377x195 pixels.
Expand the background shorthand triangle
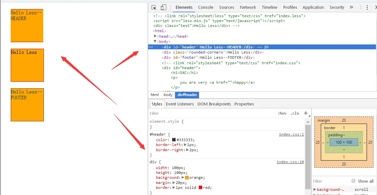coord(183,177)
